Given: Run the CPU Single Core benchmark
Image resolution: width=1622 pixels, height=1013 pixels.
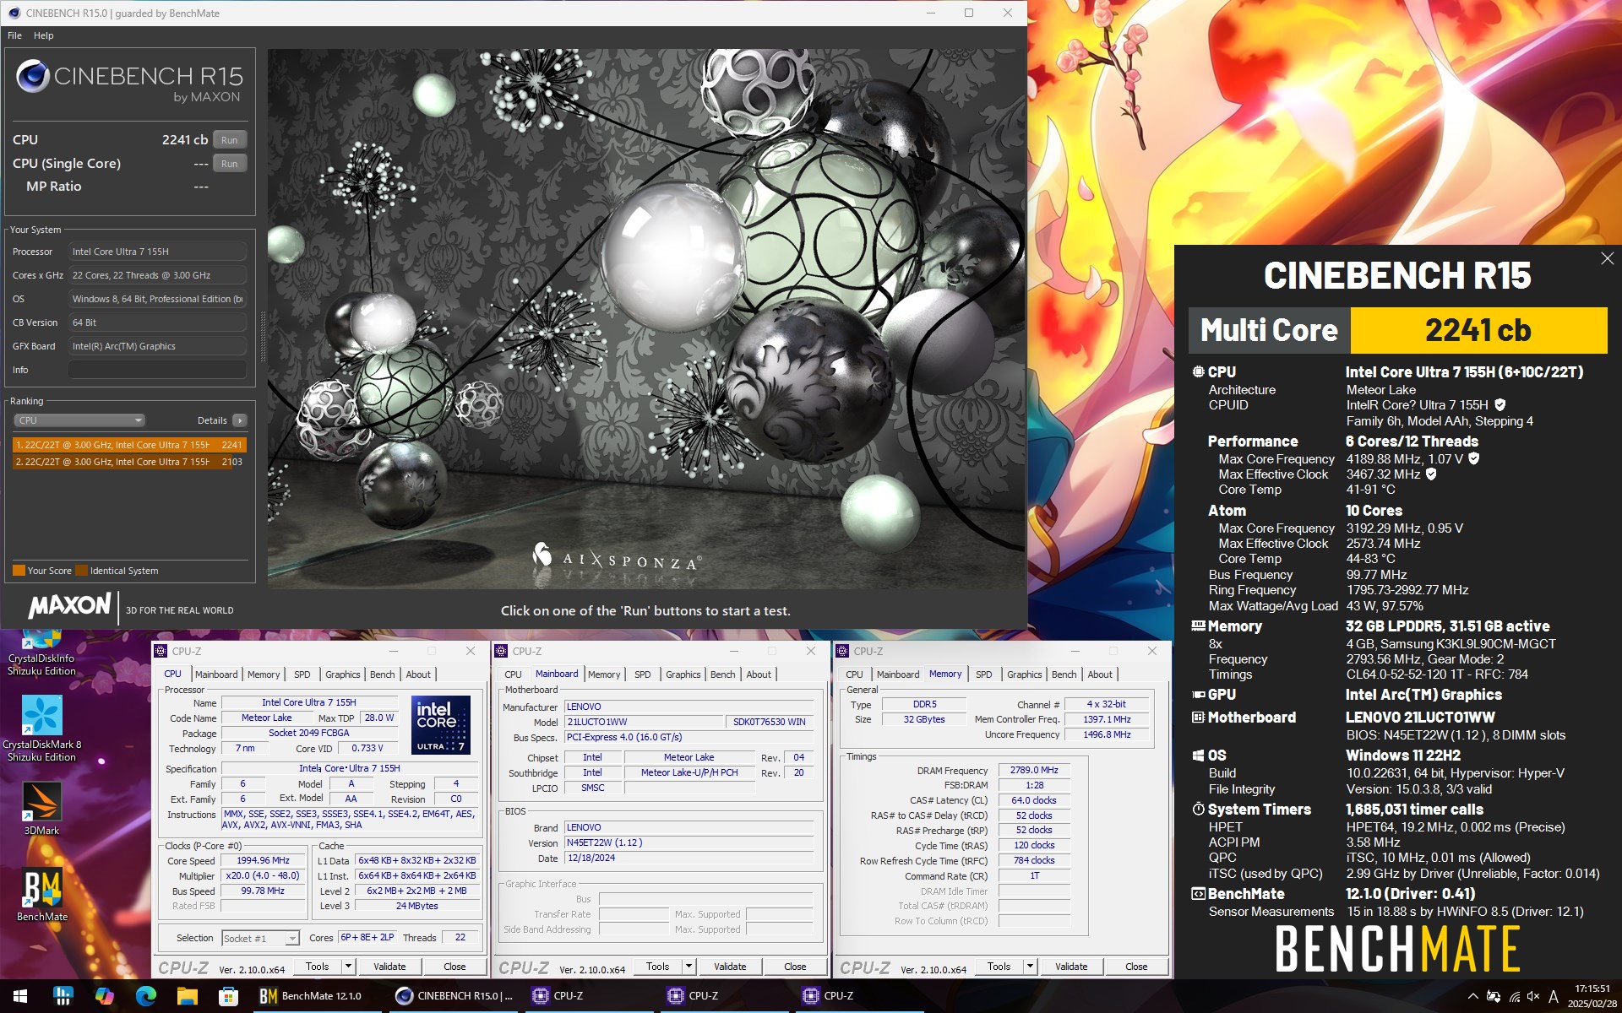Looking at the screenshot, I should click(x=230, y=164).
